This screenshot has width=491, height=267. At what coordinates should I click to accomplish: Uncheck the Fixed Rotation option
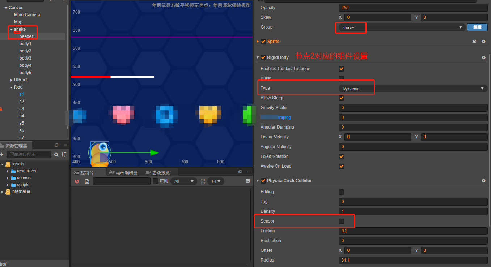tap(341, 156)
